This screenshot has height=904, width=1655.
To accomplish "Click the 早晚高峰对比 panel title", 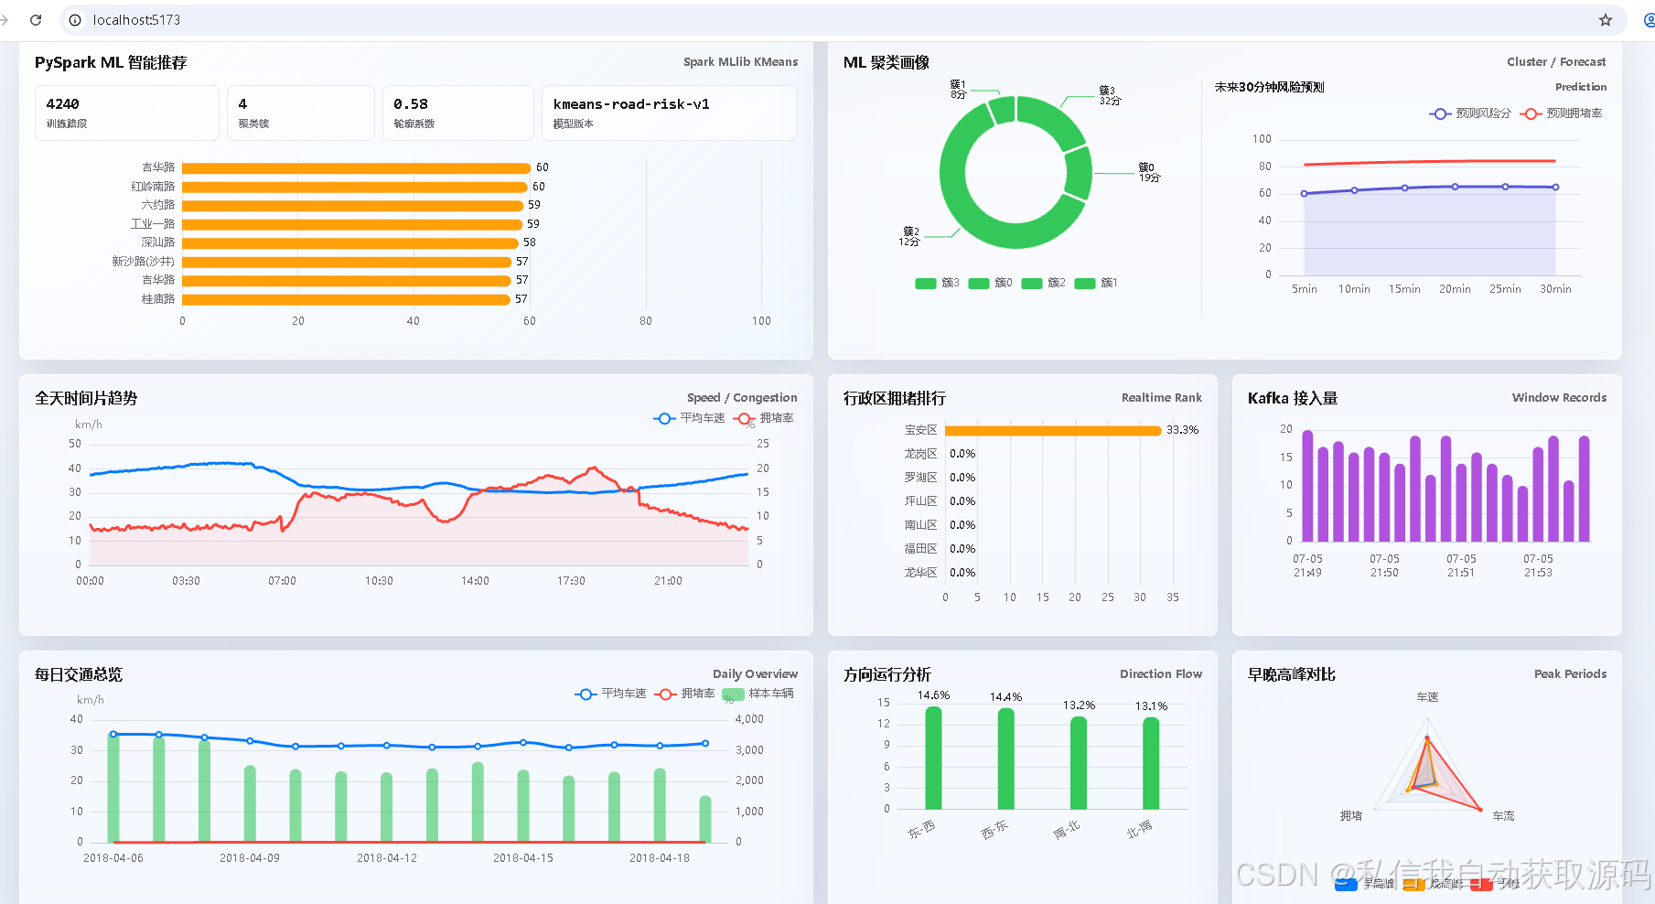I will click(x=1292, y=674).
